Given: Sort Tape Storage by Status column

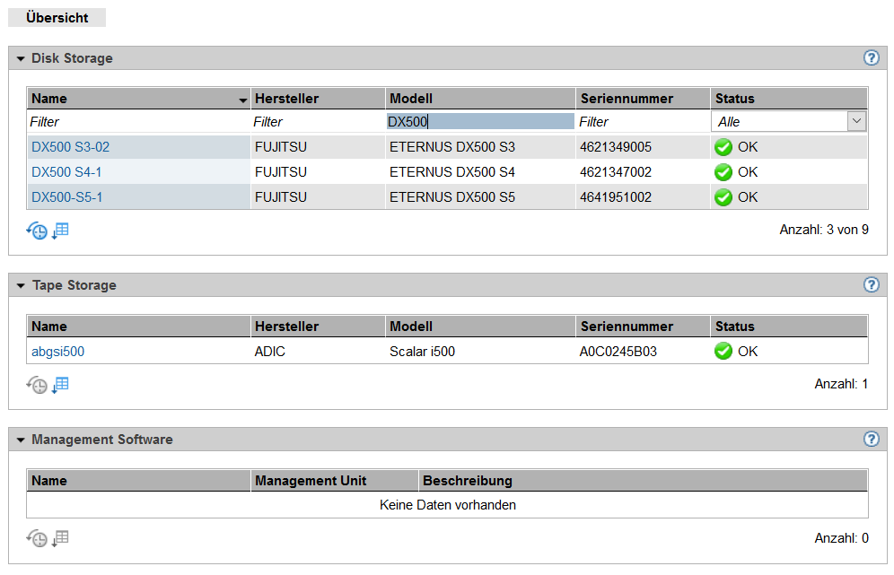Looking at the screenshot, I should pos(789,326).
